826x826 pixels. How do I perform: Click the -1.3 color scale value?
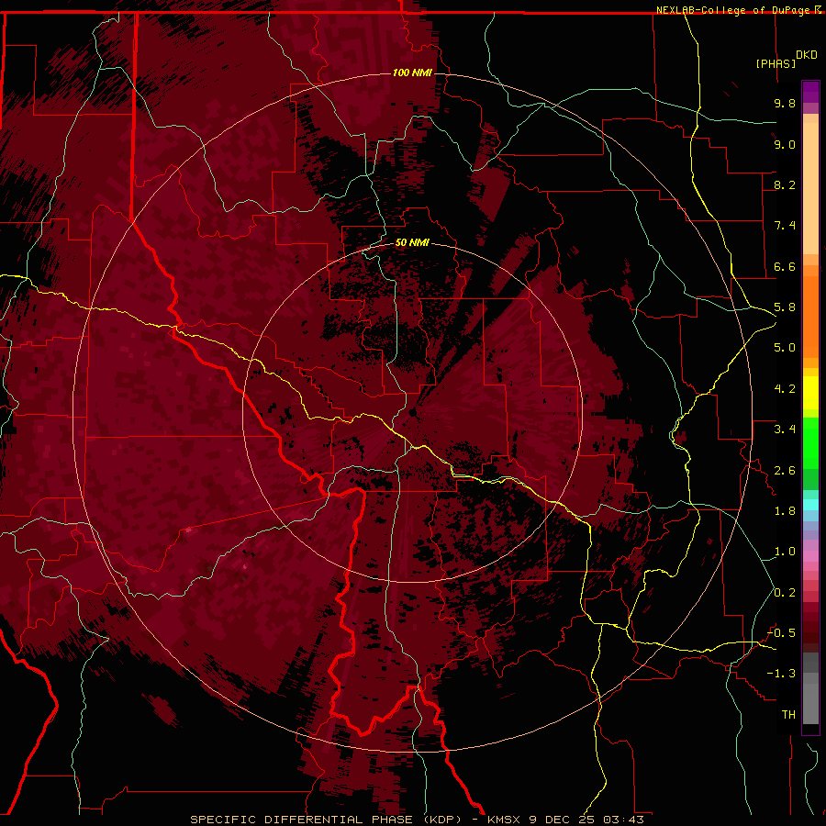781,674
